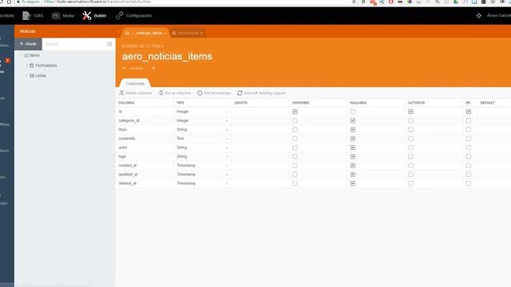Check Autoincr for the tags row

410,156
